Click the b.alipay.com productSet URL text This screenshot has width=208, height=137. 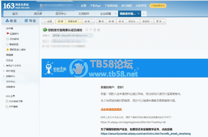(133, 122)
